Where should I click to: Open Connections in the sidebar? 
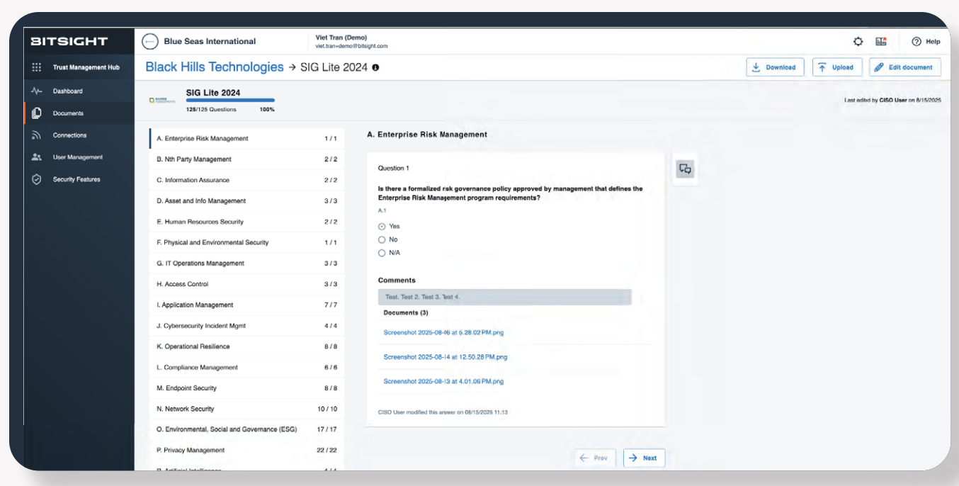(x=69, y=135)
